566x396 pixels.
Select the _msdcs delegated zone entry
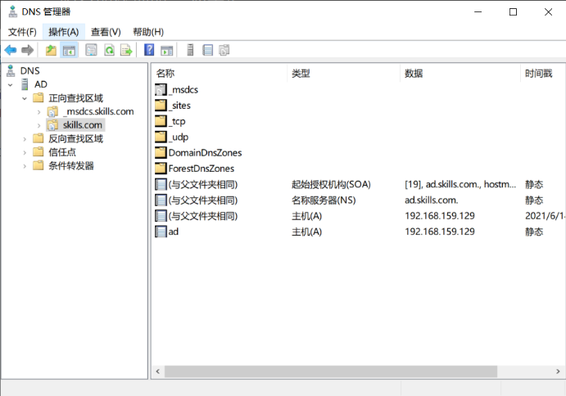(x=176, y=90)
